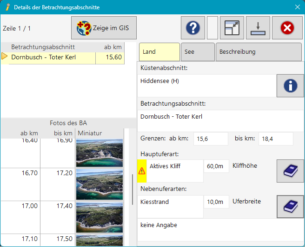Open the book icon next to Kliffhöhe

click(x=290, y=171)
